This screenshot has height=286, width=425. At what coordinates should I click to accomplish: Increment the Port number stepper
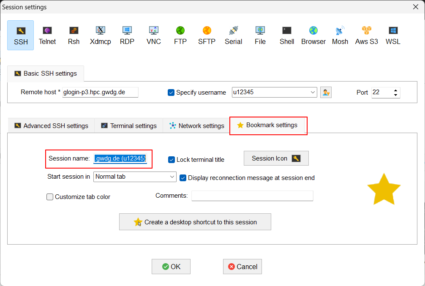click(395, 90)
